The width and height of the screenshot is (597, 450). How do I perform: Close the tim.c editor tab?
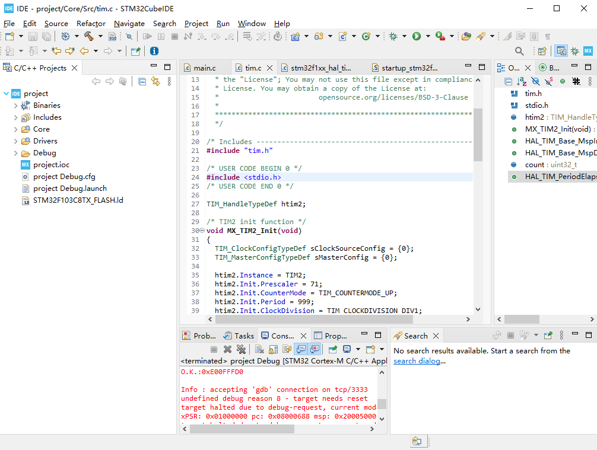click(270, 68)
